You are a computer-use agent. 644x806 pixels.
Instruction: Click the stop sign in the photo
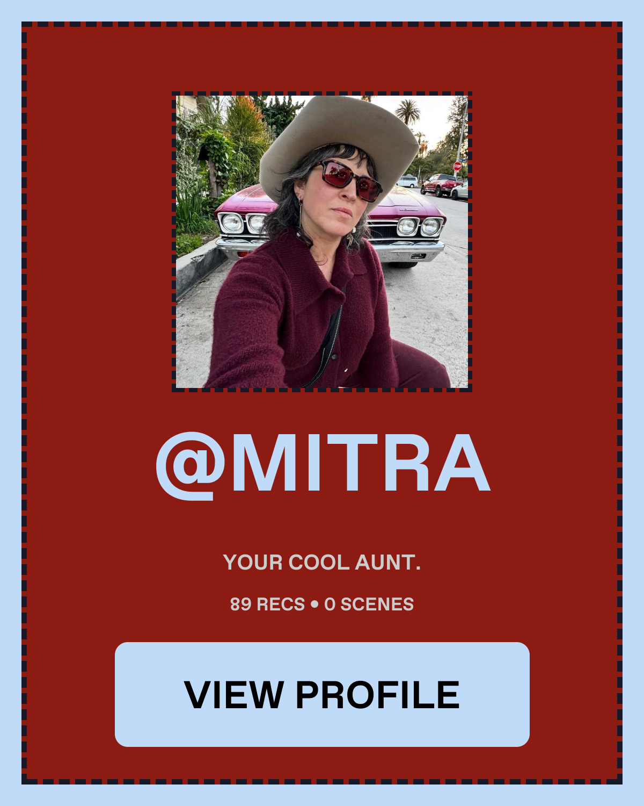pos(457,166)
